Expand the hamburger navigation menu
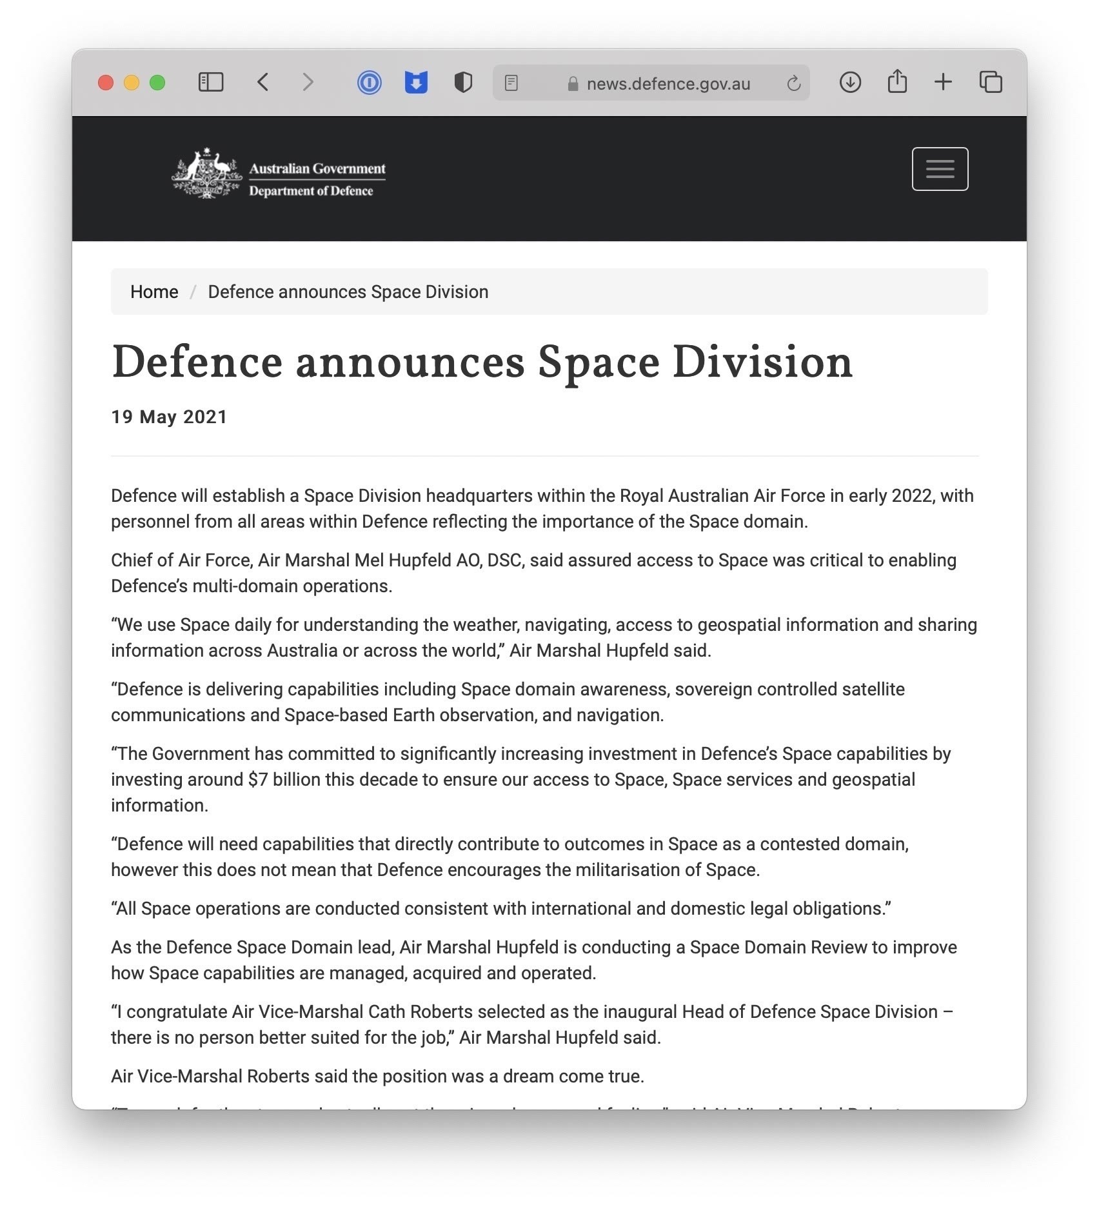 [940, 169]
